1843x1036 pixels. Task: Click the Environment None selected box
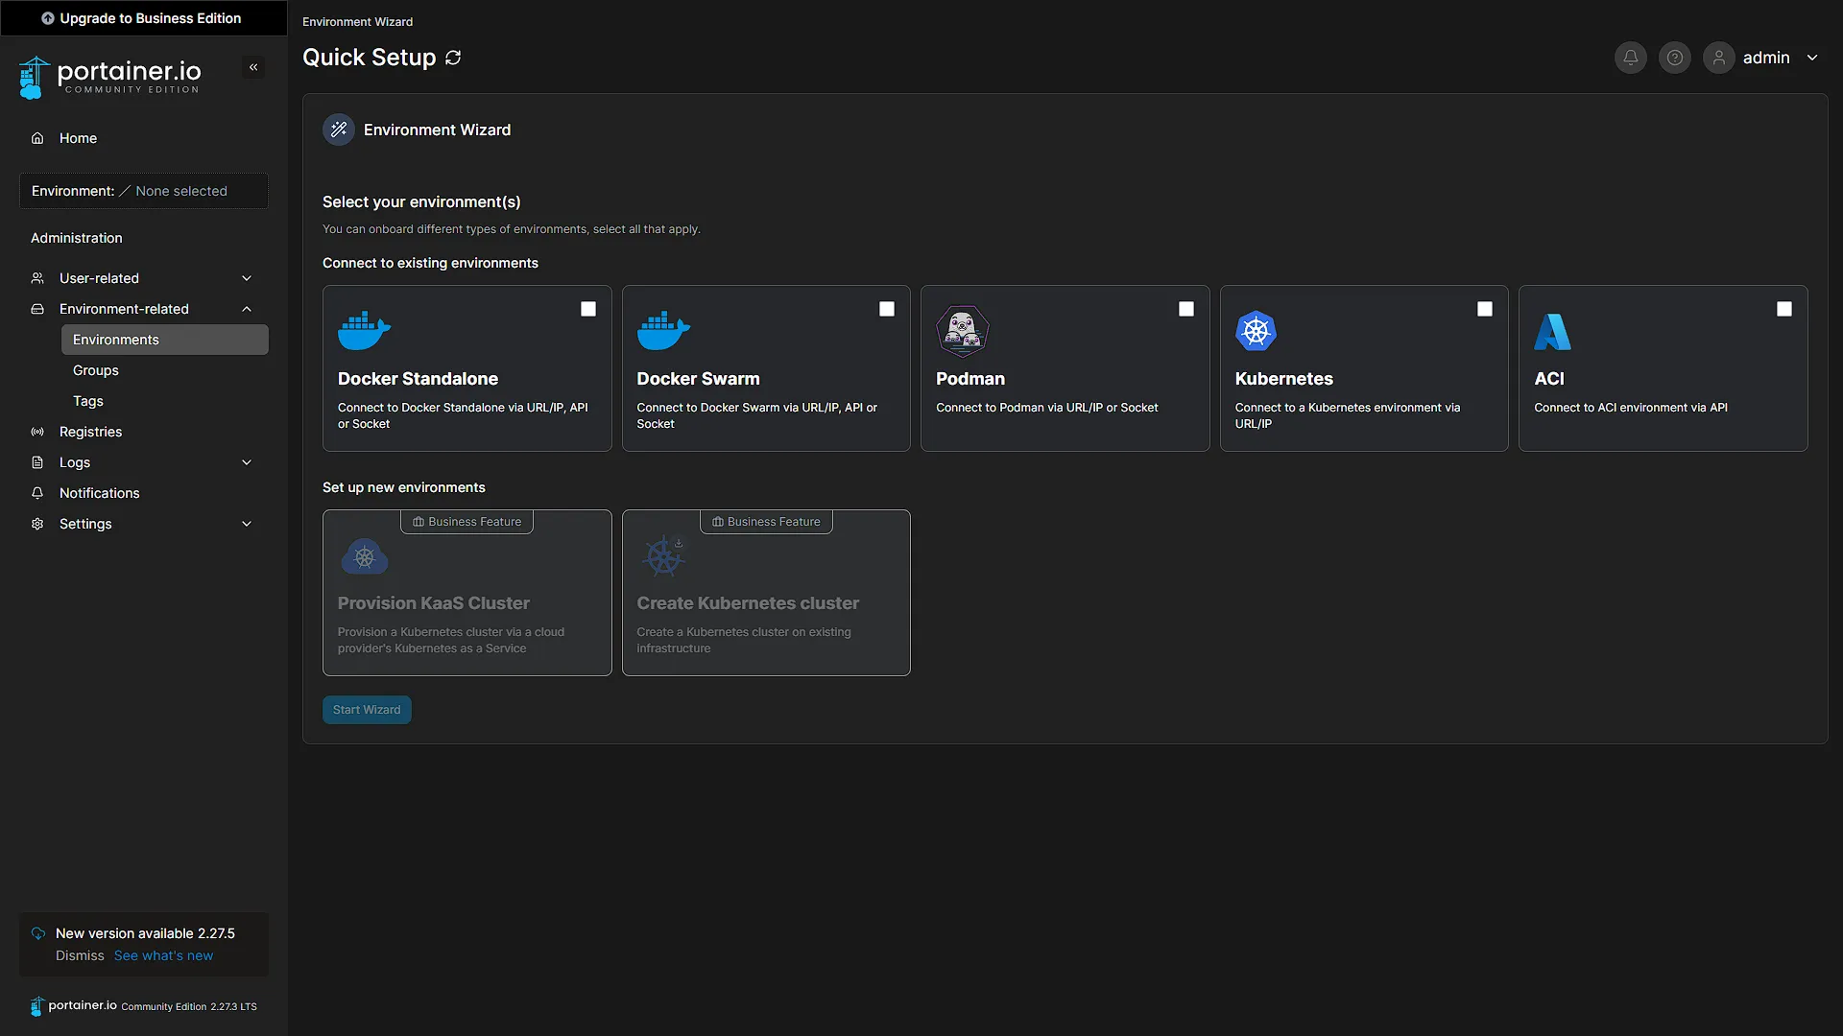tap(144, 191)
